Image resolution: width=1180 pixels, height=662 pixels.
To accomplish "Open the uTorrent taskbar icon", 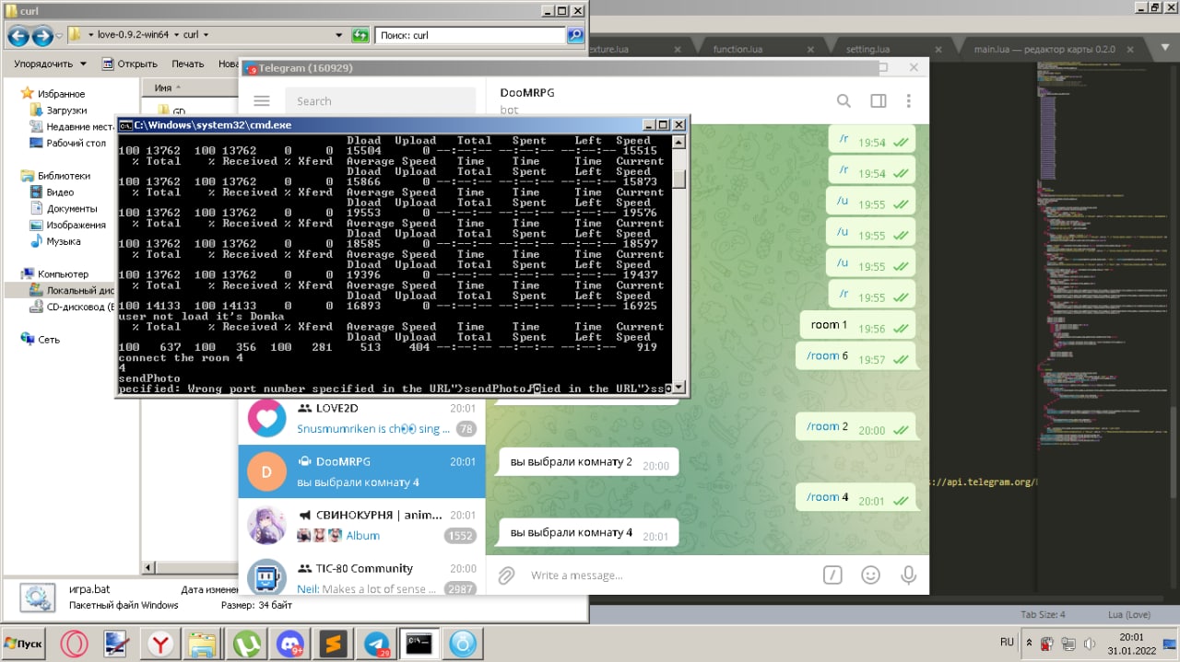I will point(246,644).
